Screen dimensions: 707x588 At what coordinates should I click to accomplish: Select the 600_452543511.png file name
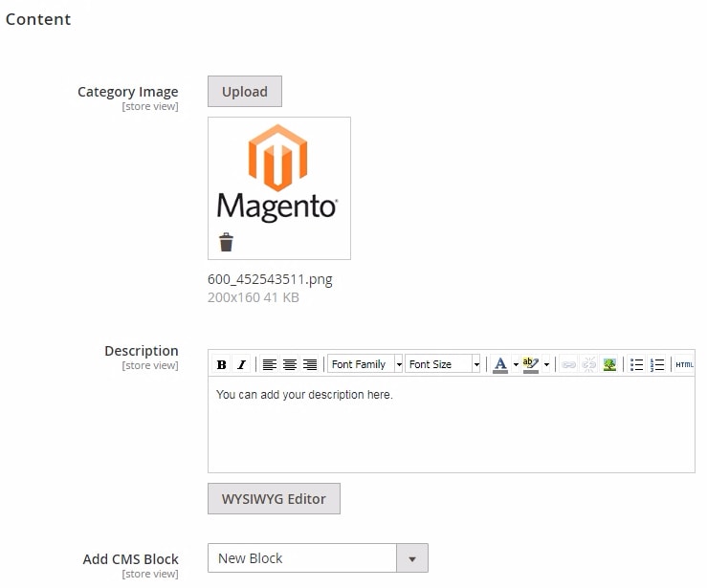point(270,279)
